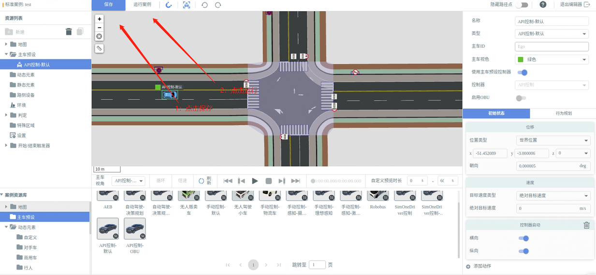The image size is (596, 275).
Task: Open the help question mark icon
Action: click(543, 5)
